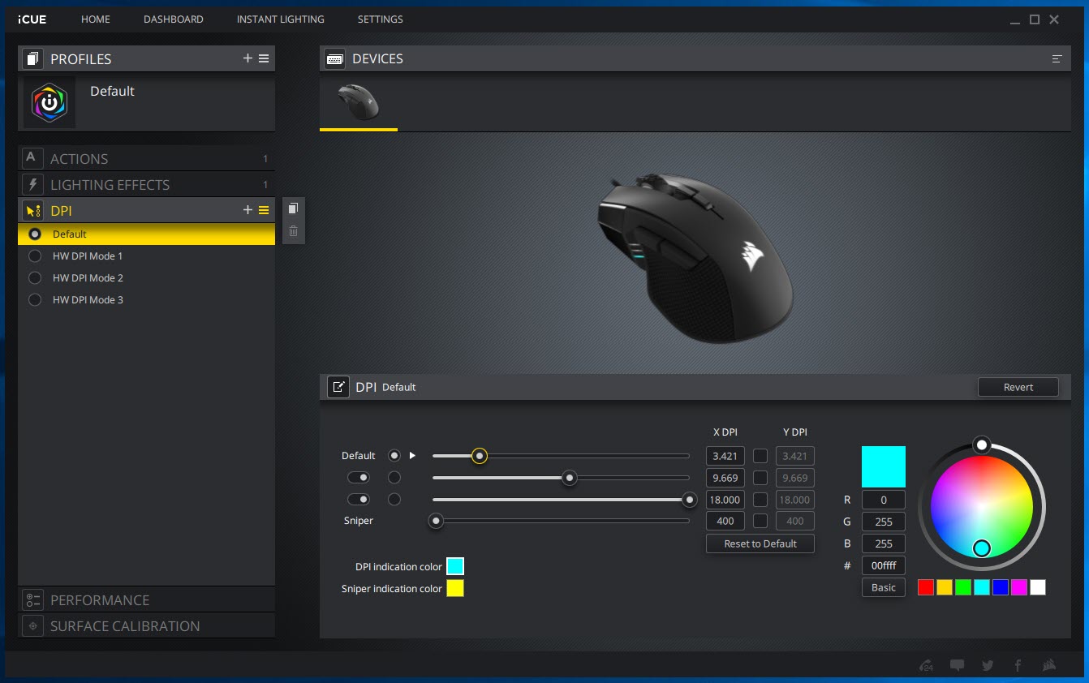The image size is (1089, 683).
Task: Select the mouse device thumbnail tab
Action: point(358,102)
